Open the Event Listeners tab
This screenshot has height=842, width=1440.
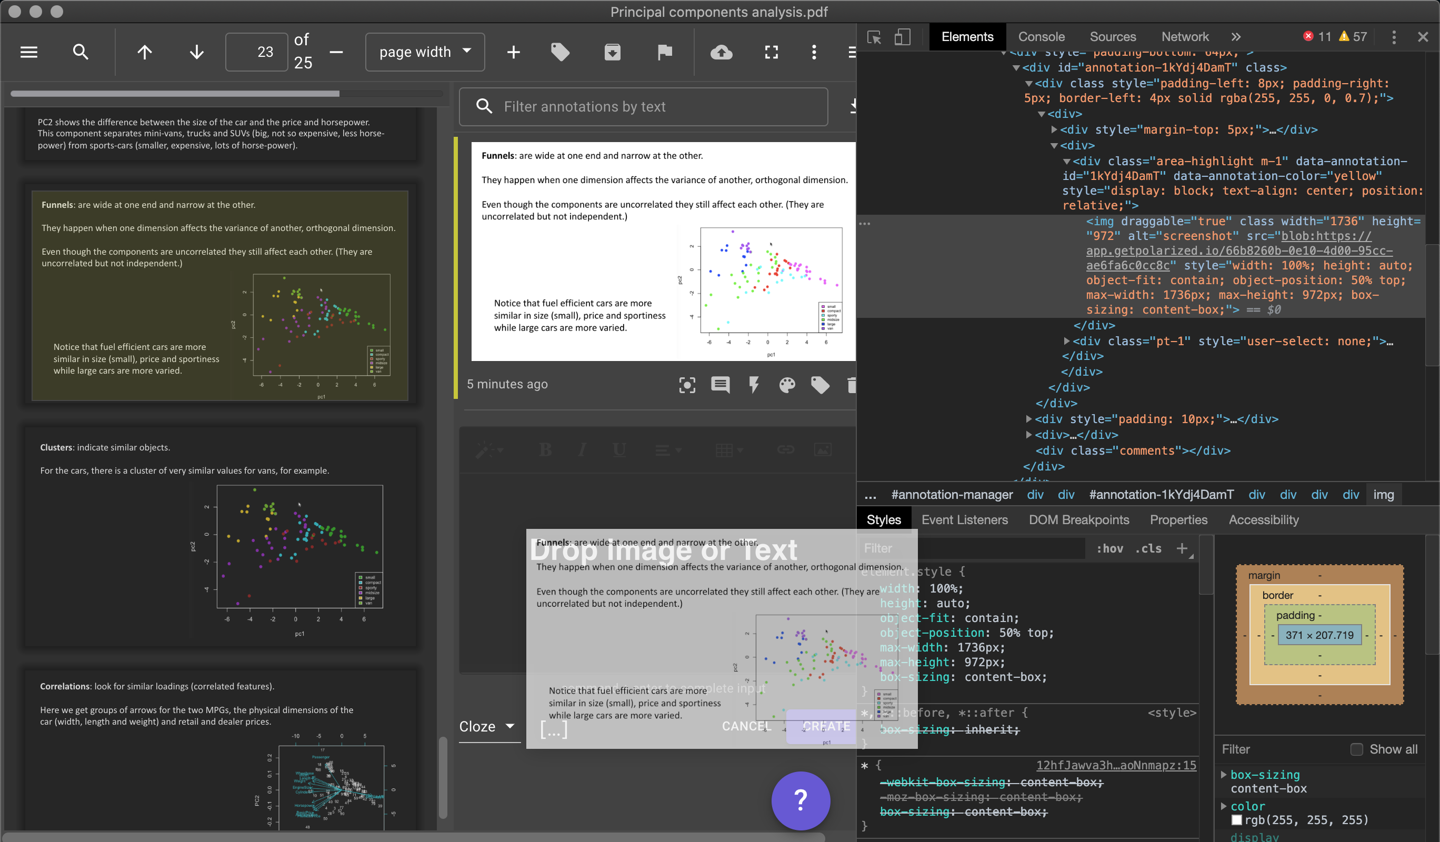(965, 520)
